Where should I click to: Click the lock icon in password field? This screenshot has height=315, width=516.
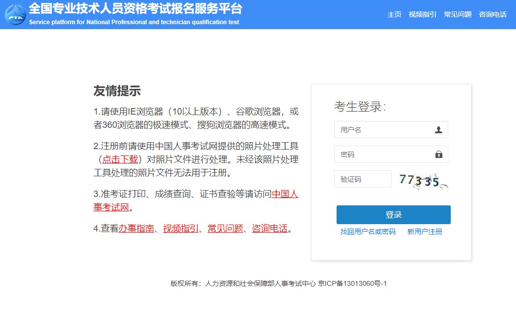click(x=439, y=154)
